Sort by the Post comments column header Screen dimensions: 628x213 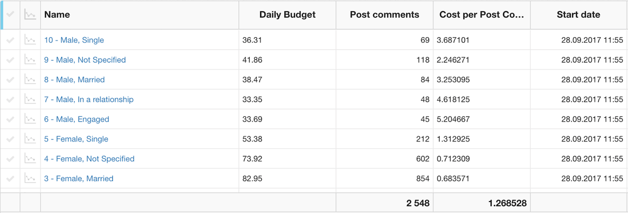(385, 15)
